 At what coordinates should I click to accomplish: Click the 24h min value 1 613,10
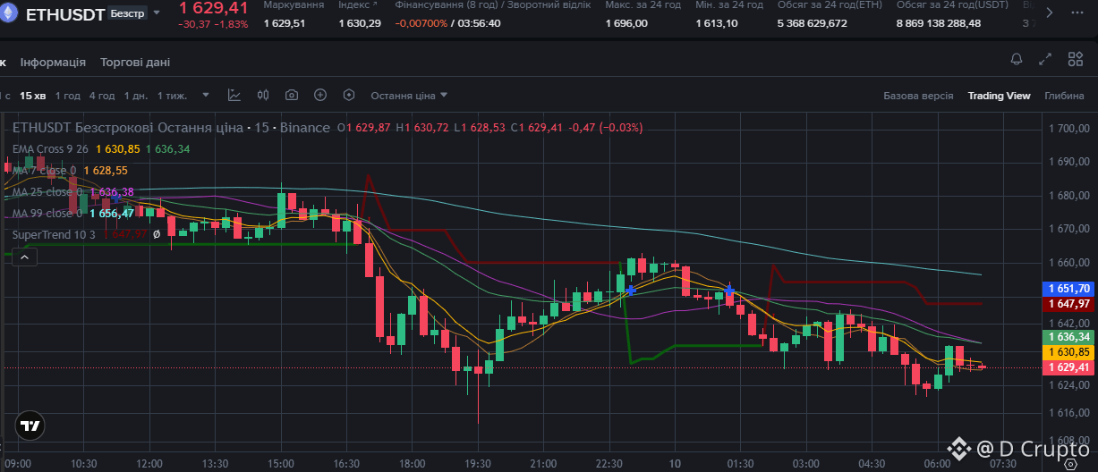(717, 23)
